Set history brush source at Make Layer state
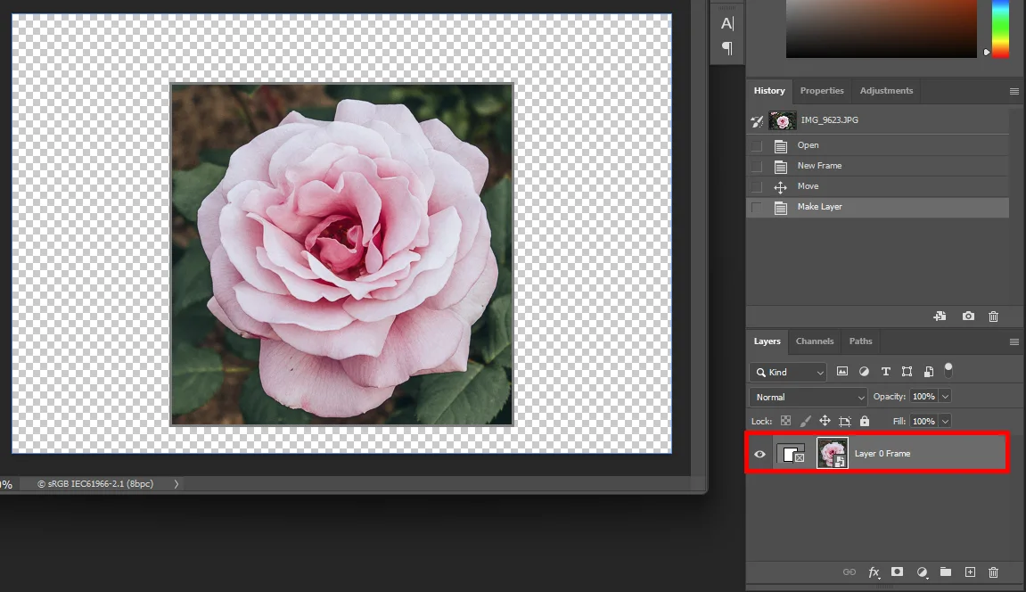The width and height of the screenshot is (1026, 592). [x=757, y=208]
